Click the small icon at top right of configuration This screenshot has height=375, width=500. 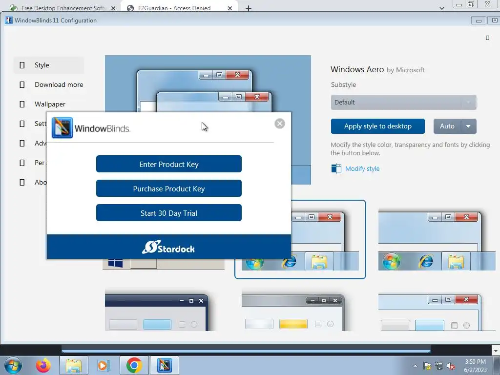[x=487, y=38]
